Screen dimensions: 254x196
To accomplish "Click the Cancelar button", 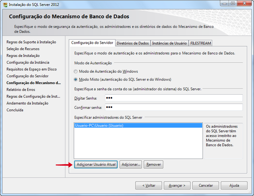I will click(206, 185).
